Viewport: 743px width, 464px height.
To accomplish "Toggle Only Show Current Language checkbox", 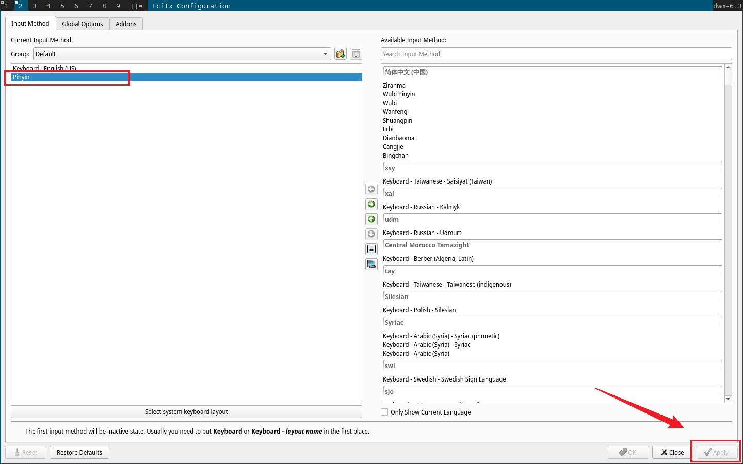I will 384,412.
